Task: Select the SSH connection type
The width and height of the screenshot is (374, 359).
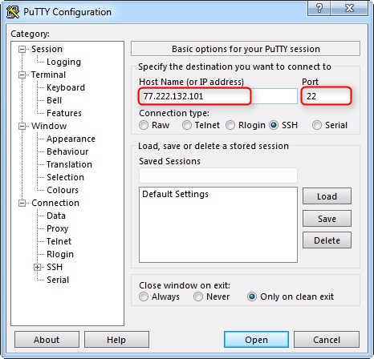Action: coord(274,125)
